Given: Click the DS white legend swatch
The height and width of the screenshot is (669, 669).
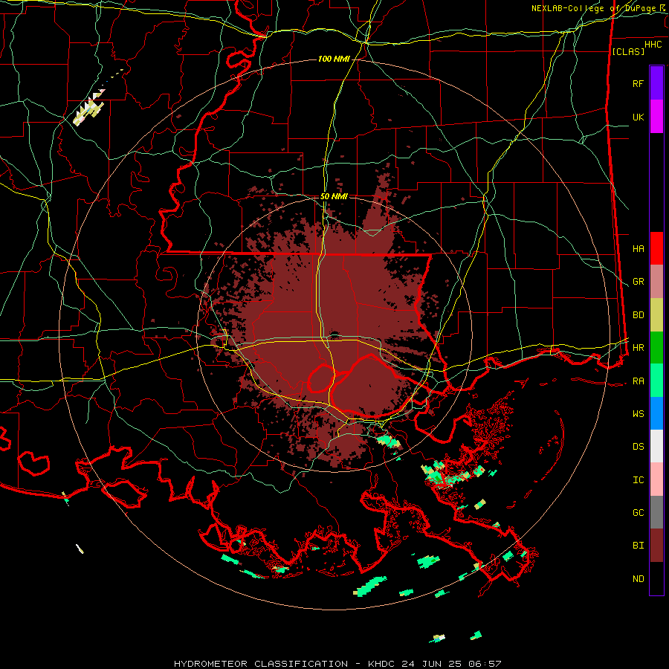Looking at the screenshot, I should pos(656,446).
